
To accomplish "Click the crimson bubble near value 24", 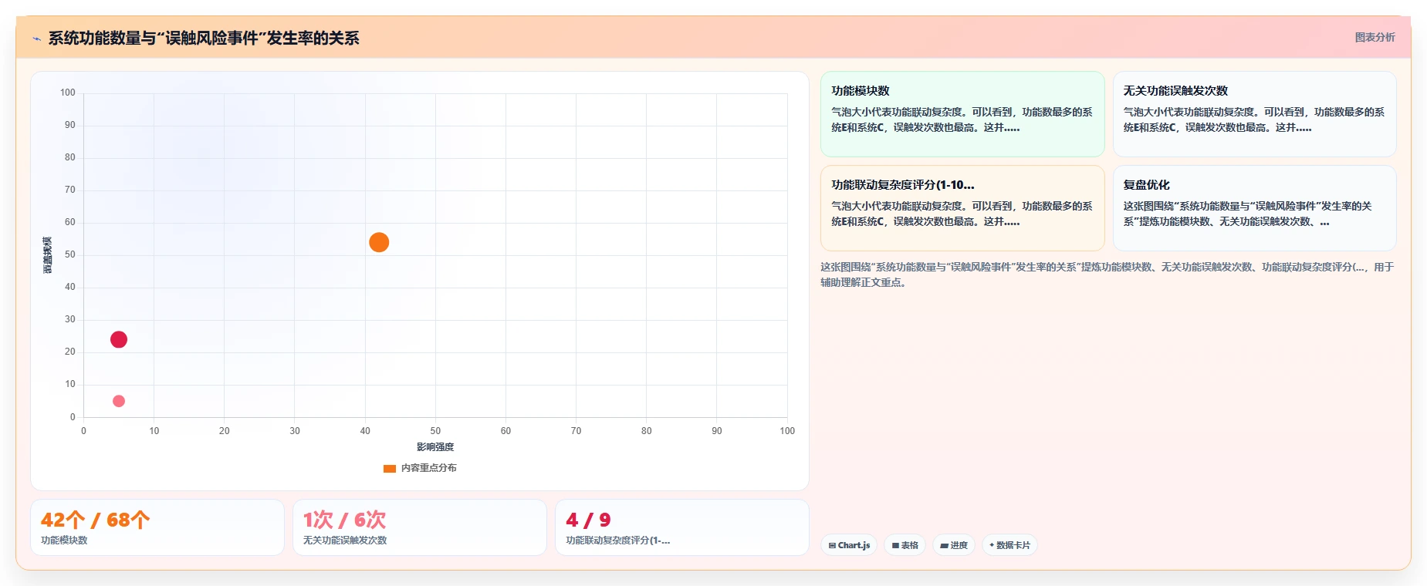I will click(119, 339).
